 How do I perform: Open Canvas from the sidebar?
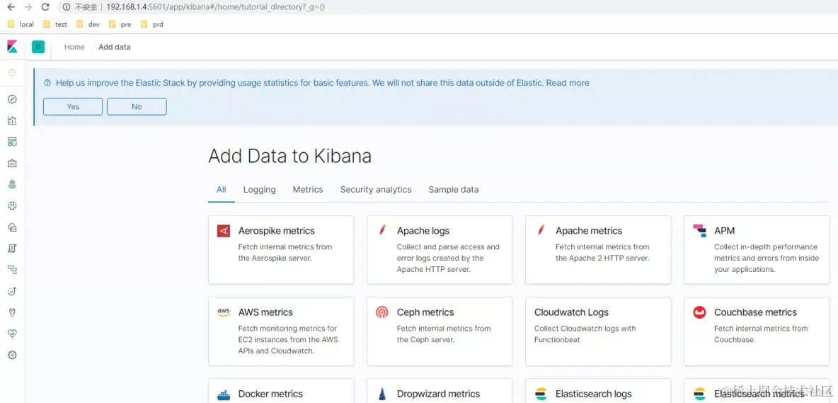click(12, 163)
